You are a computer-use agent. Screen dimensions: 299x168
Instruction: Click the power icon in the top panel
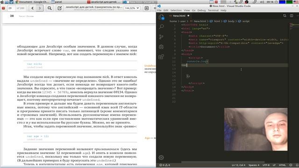pyautogui.click(x=276, y=2)
